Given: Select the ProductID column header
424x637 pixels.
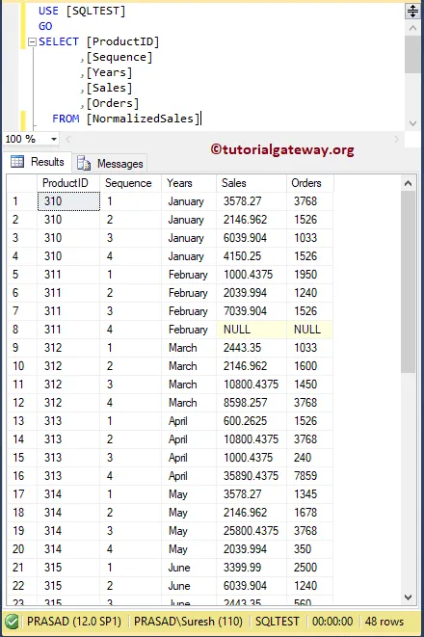Looking at the screenshot, I should (x=68, y=183).
